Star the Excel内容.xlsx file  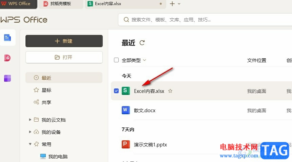click(x=170, y=91)
